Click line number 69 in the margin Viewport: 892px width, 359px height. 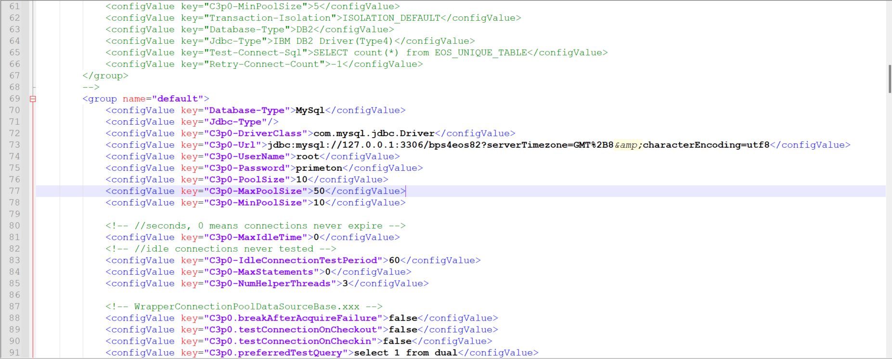click(15, 99)
